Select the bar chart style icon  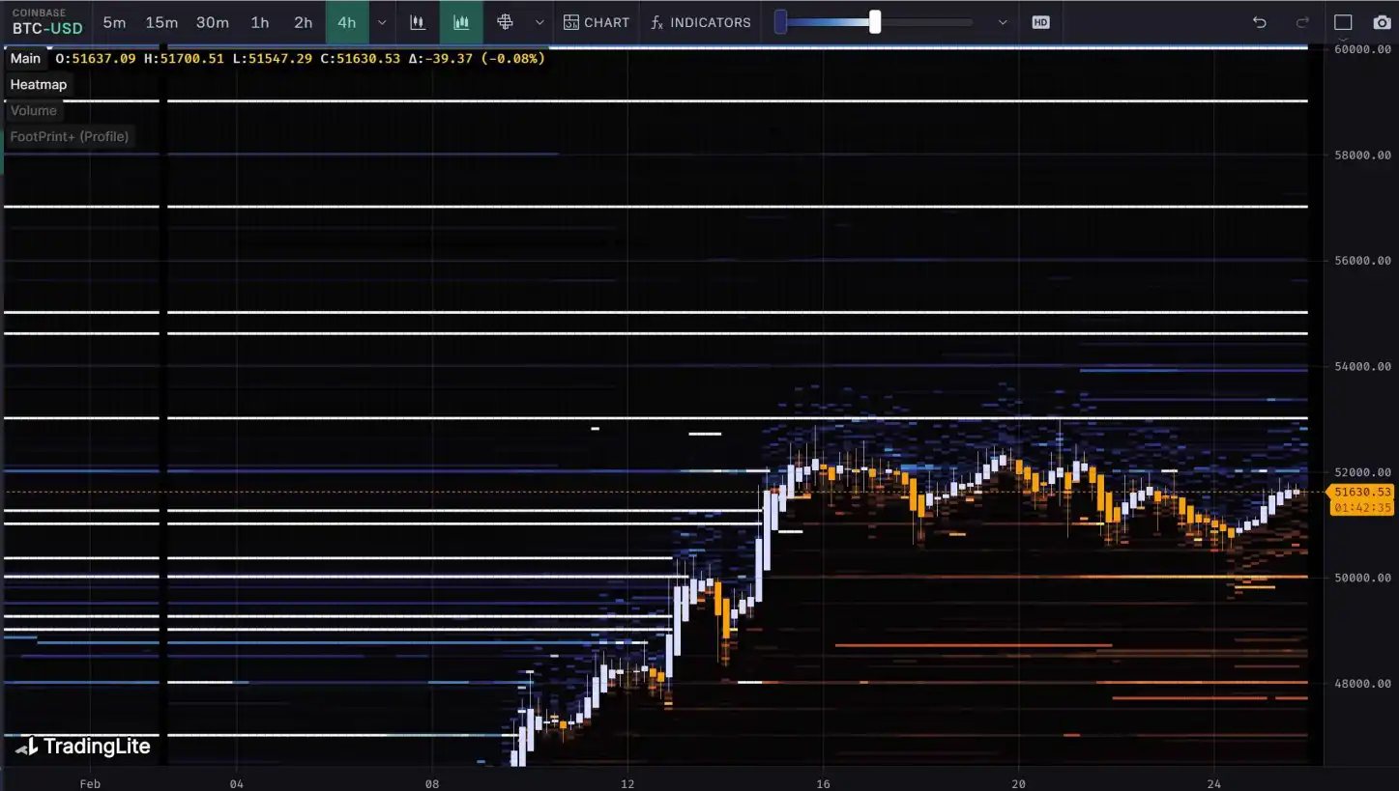418,22
